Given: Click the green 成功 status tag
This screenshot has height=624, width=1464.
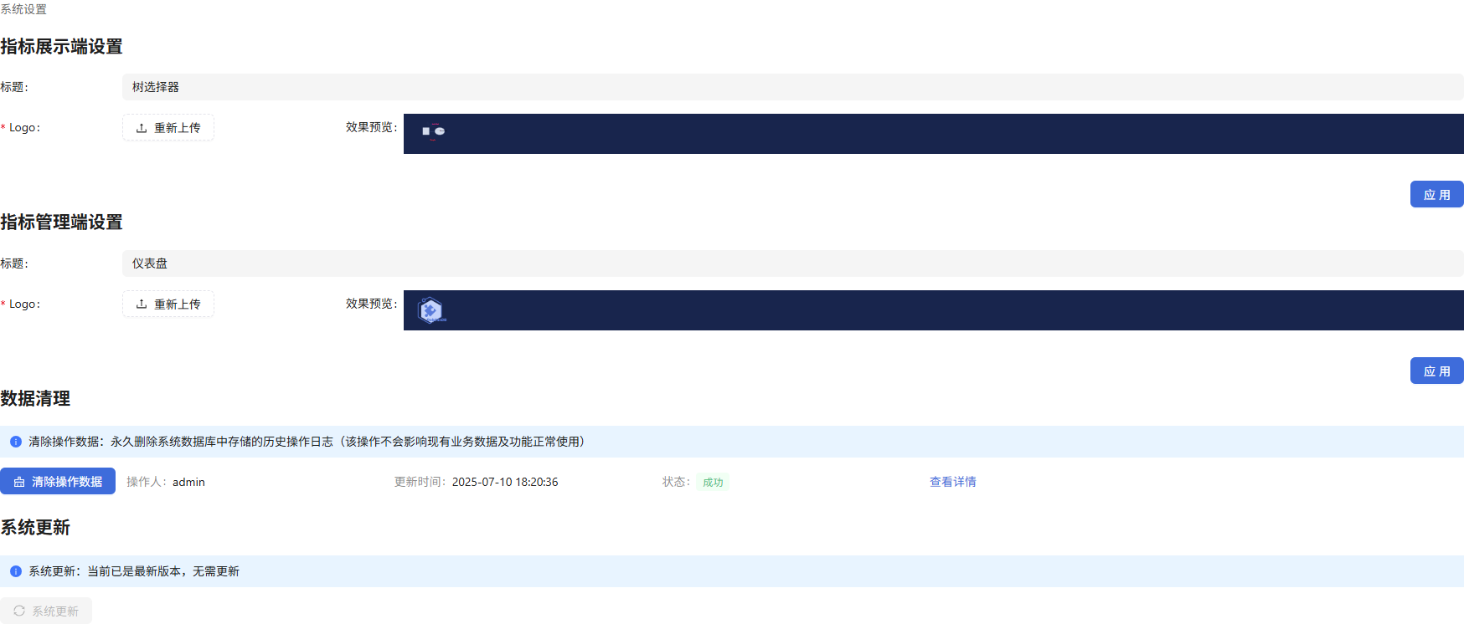Looking at the screenshot, I should tap(713, 483).
